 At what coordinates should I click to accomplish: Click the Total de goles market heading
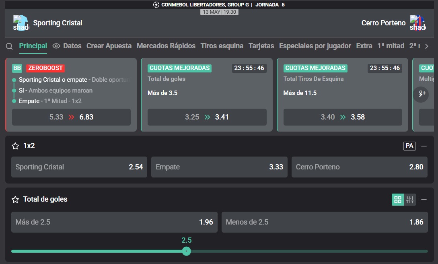click(x=45, y=200)
